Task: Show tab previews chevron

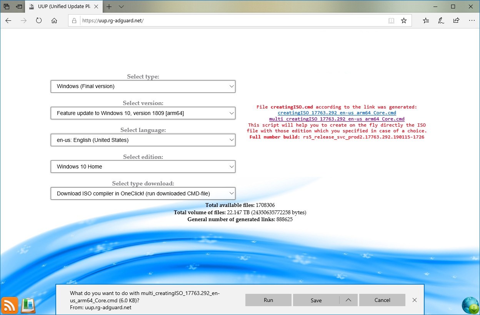Action: coord(121,7)
